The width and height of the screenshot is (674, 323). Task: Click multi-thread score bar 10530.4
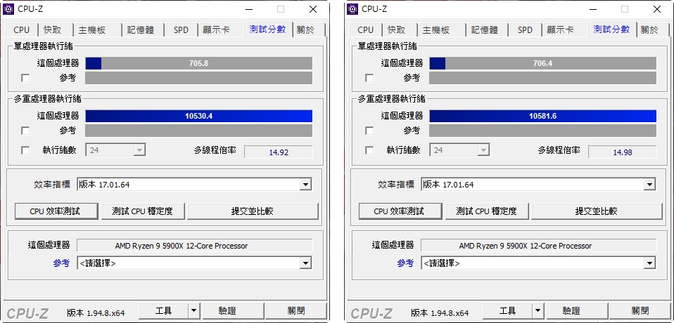(199, 116)
